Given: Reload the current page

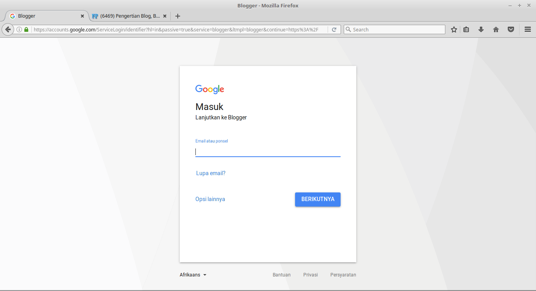Looking at the screenshot, I should pyautogui.click(x=334, y=29).
